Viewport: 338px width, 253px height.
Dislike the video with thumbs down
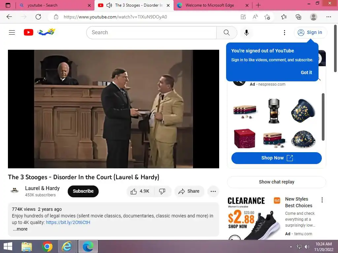(162, 191)
